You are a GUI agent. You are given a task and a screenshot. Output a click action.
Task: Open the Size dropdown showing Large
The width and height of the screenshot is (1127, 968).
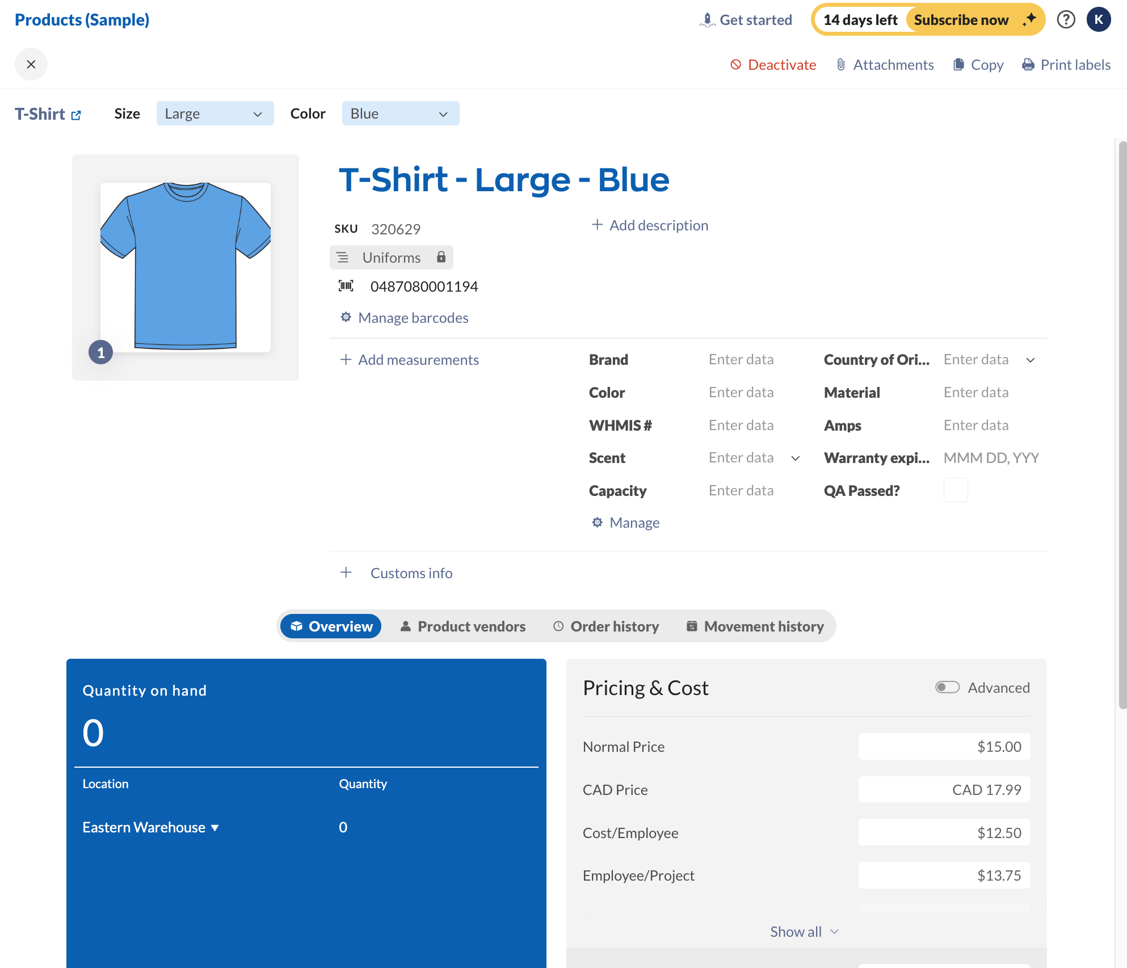coord(215,113)
